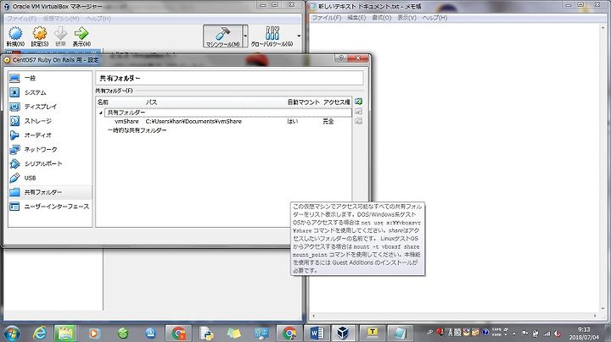Launch Internet Explorer from taskbar
The width and height of the screenshot is (611, 342).
(x=39, y=333)
